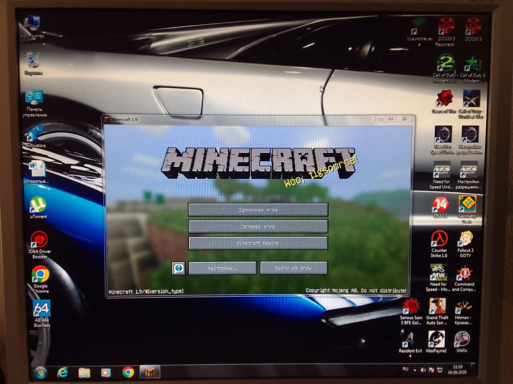
Task: Open Настройки... in the Minecraft menu
Action: [223, 268]
